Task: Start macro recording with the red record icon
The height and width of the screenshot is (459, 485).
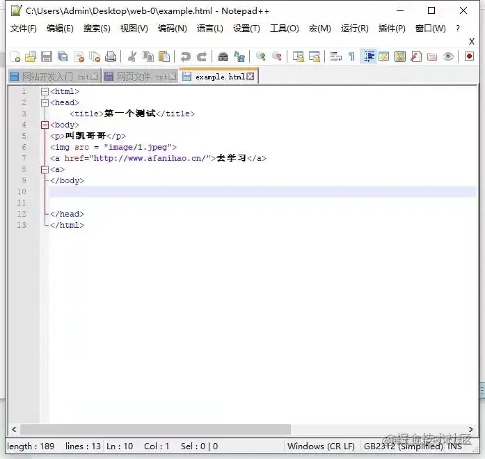Action: pos(469,56)
